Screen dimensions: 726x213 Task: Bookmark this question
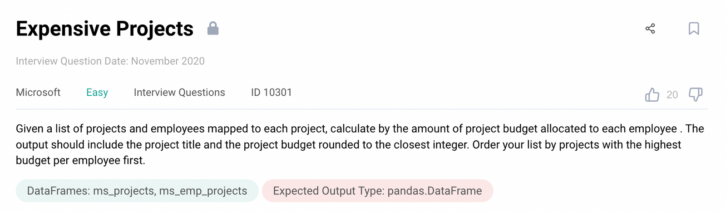[694, 29]
